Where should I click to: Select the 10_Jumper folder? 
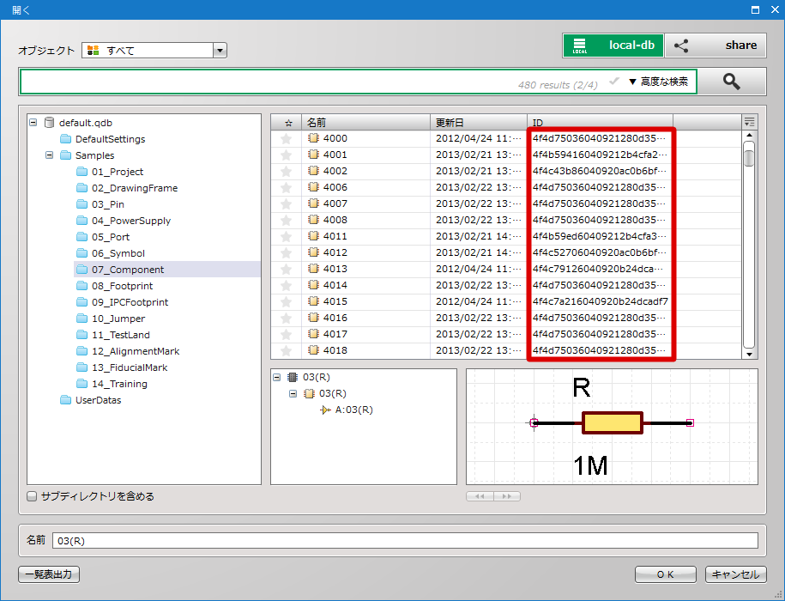point(118,319)
